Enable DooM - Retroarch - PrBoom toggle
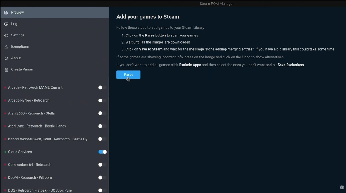 click(x=102, y=177)
